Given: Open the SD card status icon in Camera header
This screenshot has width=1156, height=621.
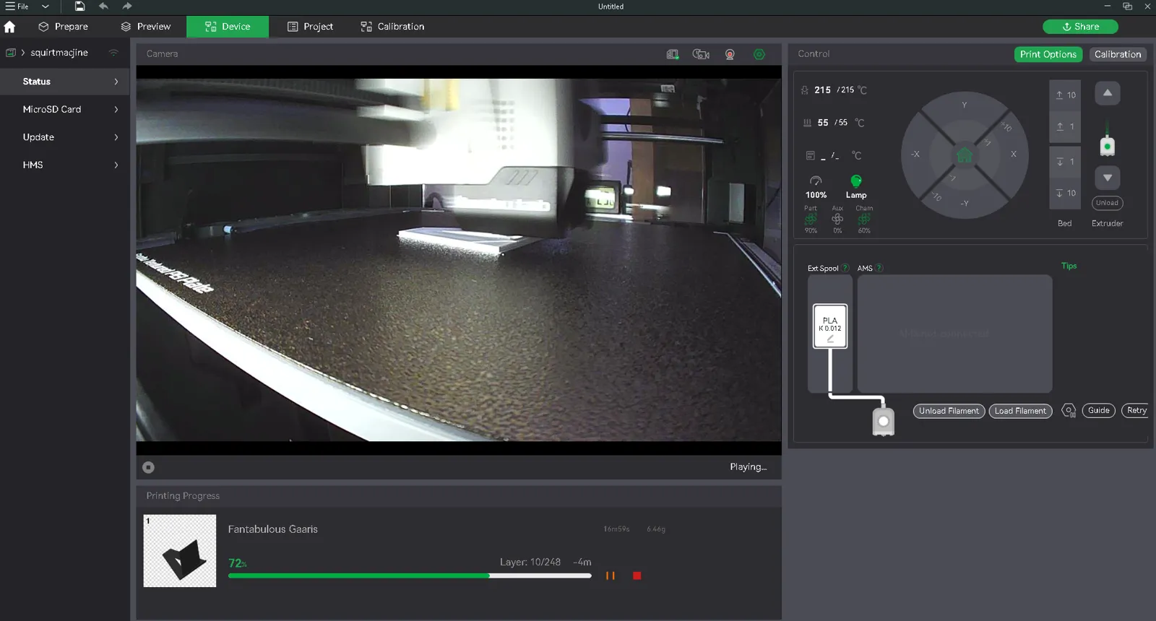Looking at the screenshot, I should (x=673, y=54).
